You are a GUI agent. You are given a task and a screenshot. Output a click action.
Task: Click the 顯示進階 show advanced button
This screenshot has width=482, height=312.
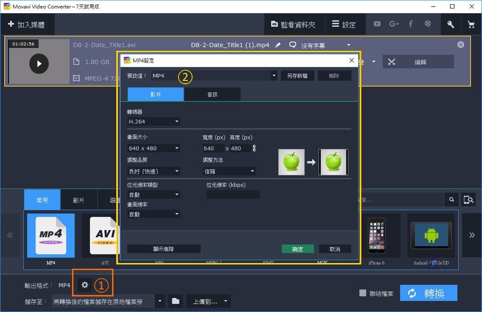(164, 248)
